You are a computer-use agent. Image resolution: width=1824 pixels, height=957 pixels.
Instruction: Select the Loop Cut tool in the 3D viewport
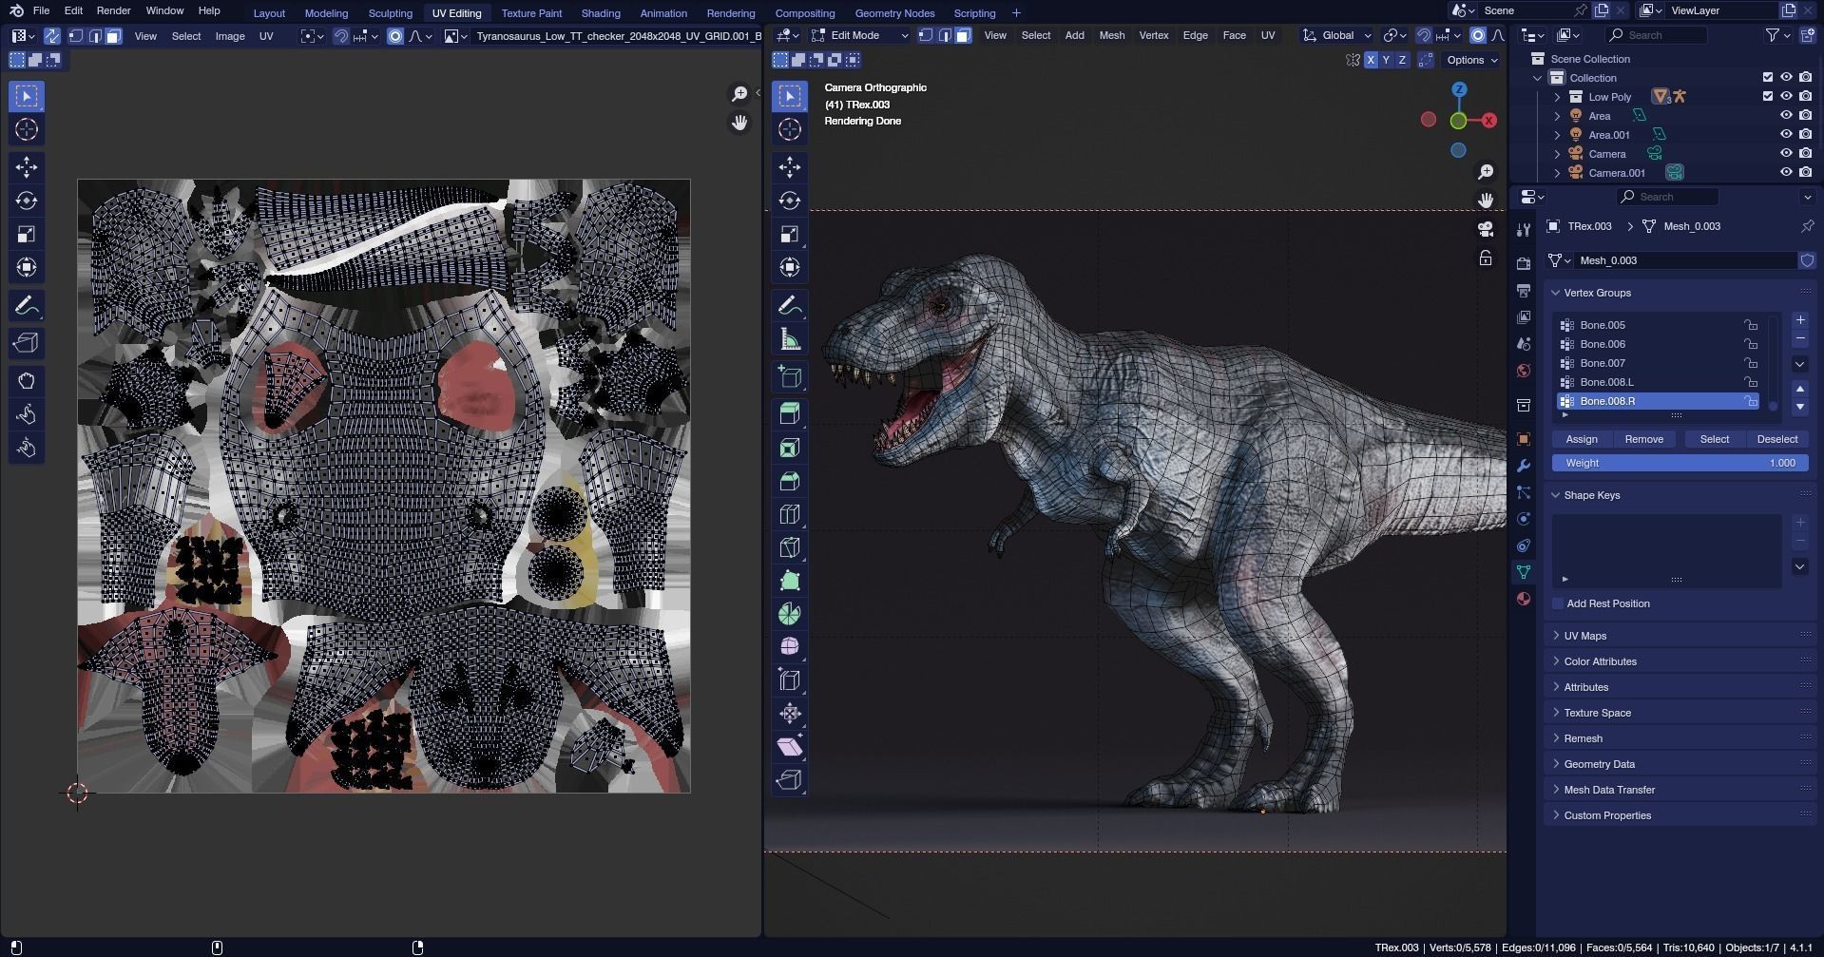coord(790,514)
